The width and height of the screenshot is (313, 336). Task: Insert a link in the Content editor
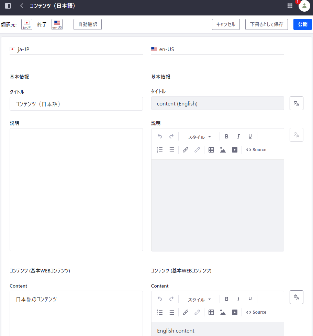[x=186, y=312]
